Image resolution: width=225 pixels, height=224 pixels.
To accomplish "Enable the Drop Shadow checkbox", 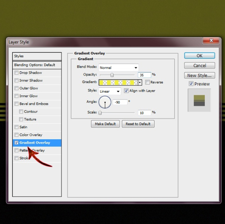I will point(16,73).
